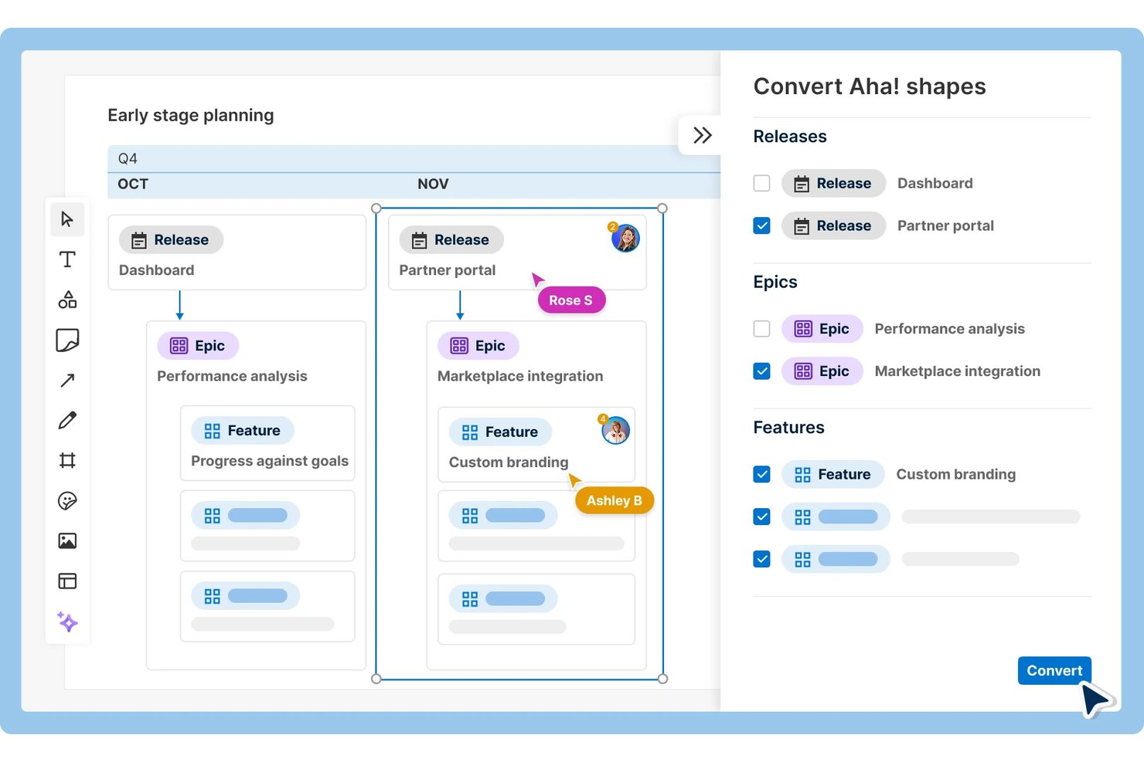Collapse the Convert Aha! shapes panel
1144x762 pixels.
(x=702, y=135)
